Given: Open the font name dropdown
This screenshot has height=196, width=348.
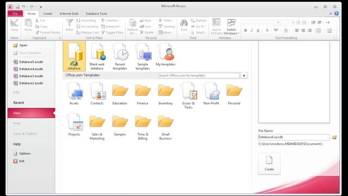Looking at the screenshot, I should pyautogui.click(x=278, y=23).
